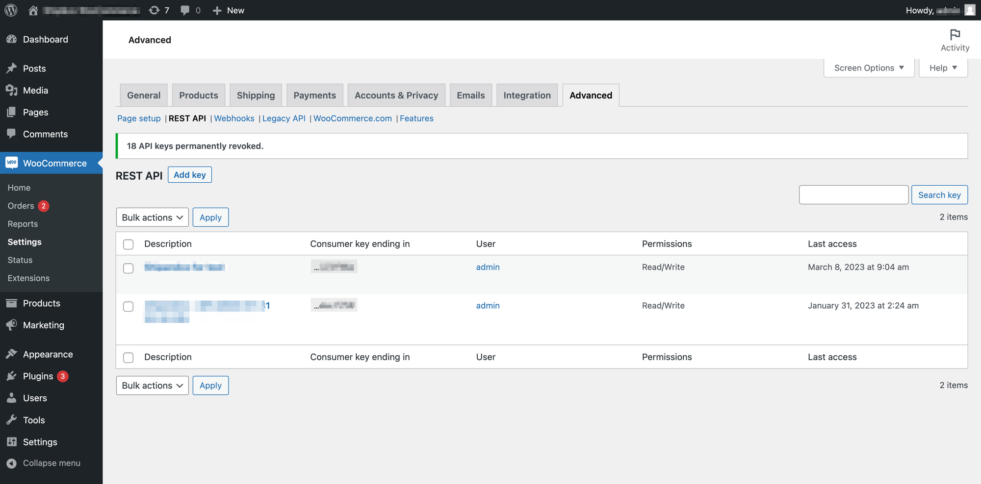This screenshot has height=484, width=981.
Task: Open the site home icon
Action: point(33,10)
